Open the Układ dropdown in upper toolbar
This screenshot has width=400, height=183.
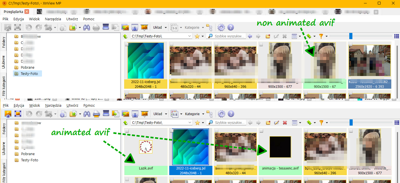tap(160, 28)
